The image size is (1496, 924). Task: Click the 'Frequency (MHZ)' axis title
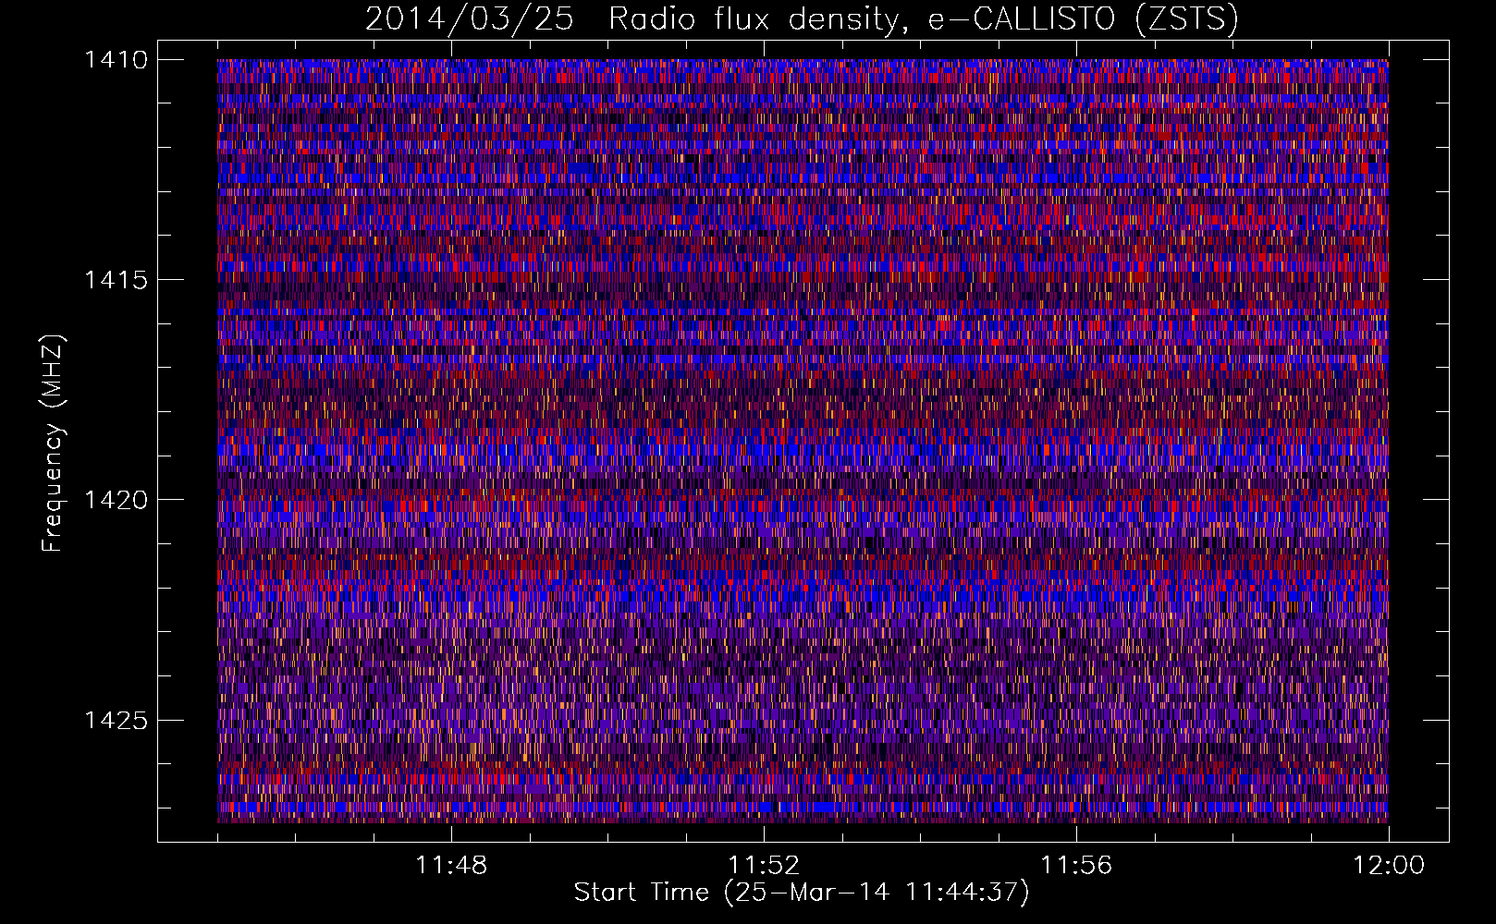point(54,444)
